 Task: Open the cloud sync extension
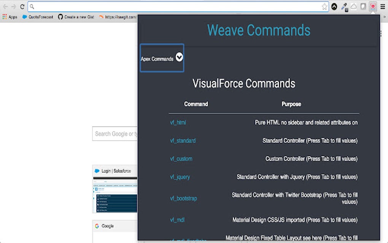[354, 6]
